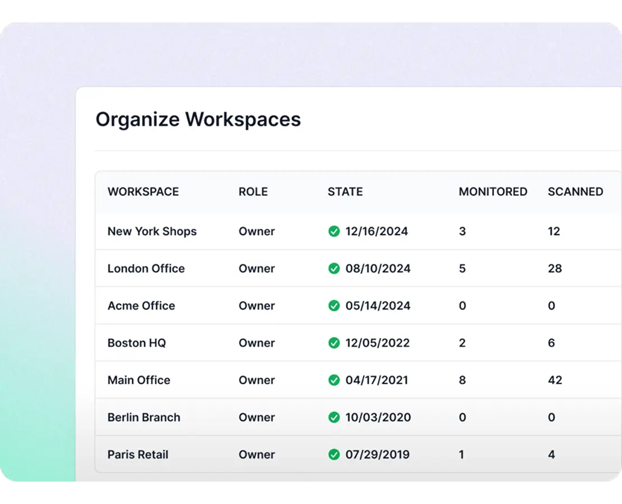Click monitored count 8 for Main Office
The height and width of the screenshot is (504, 622).
coord(462,380)
